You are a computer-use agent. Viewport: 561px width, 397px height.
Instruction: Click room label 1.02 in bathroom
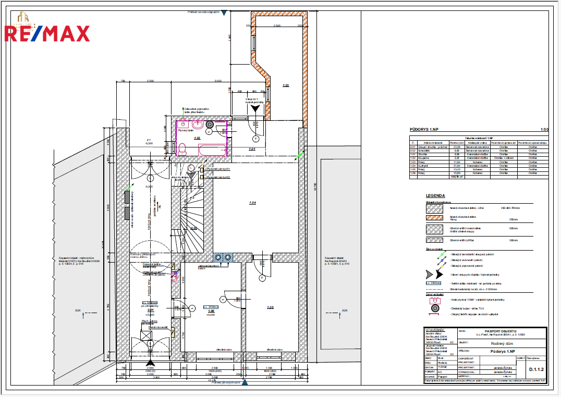click(x=197, y=138)
